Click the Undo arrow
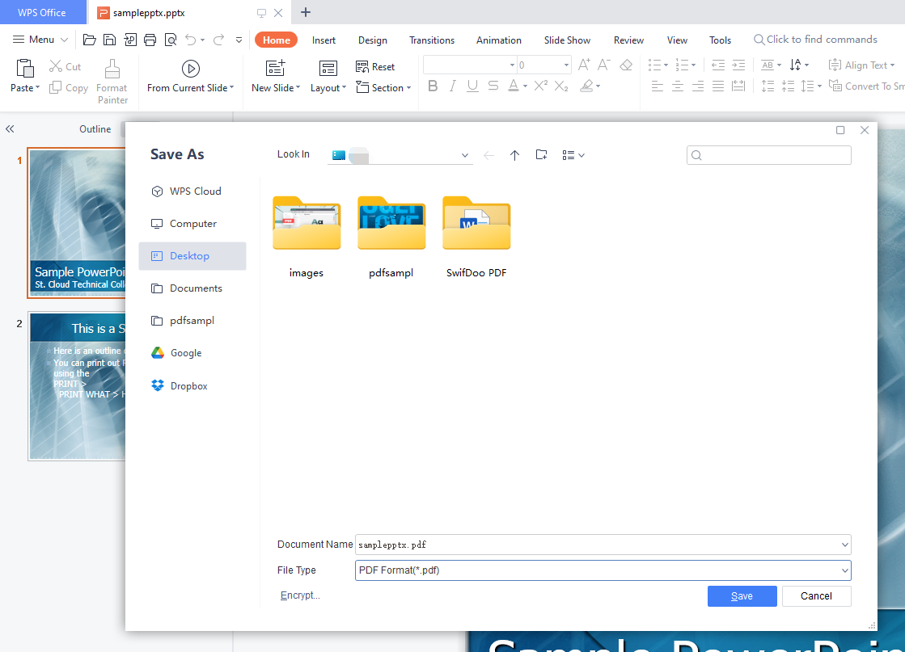 pyautogui.click(x=192, y=39)
